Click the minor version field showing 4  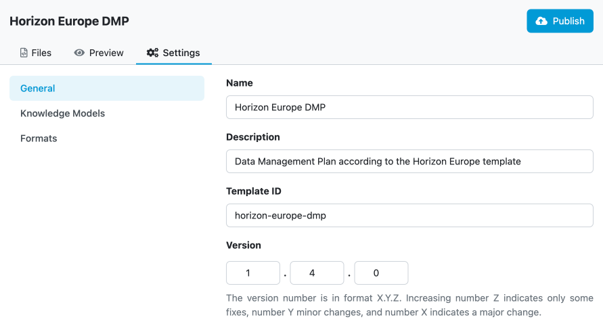317,273
